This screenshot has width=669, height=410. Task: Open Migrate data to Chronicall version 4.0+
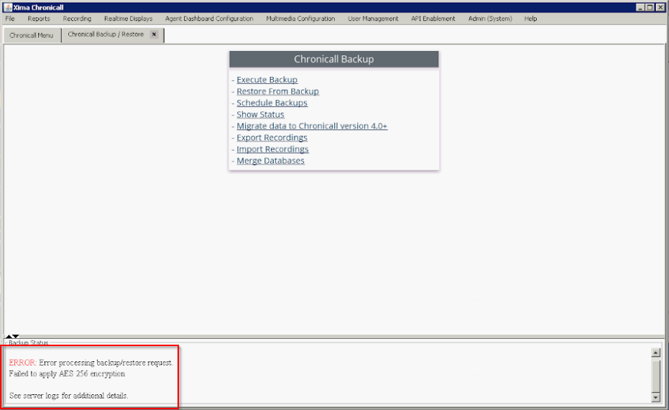click(x=312, y=126)
